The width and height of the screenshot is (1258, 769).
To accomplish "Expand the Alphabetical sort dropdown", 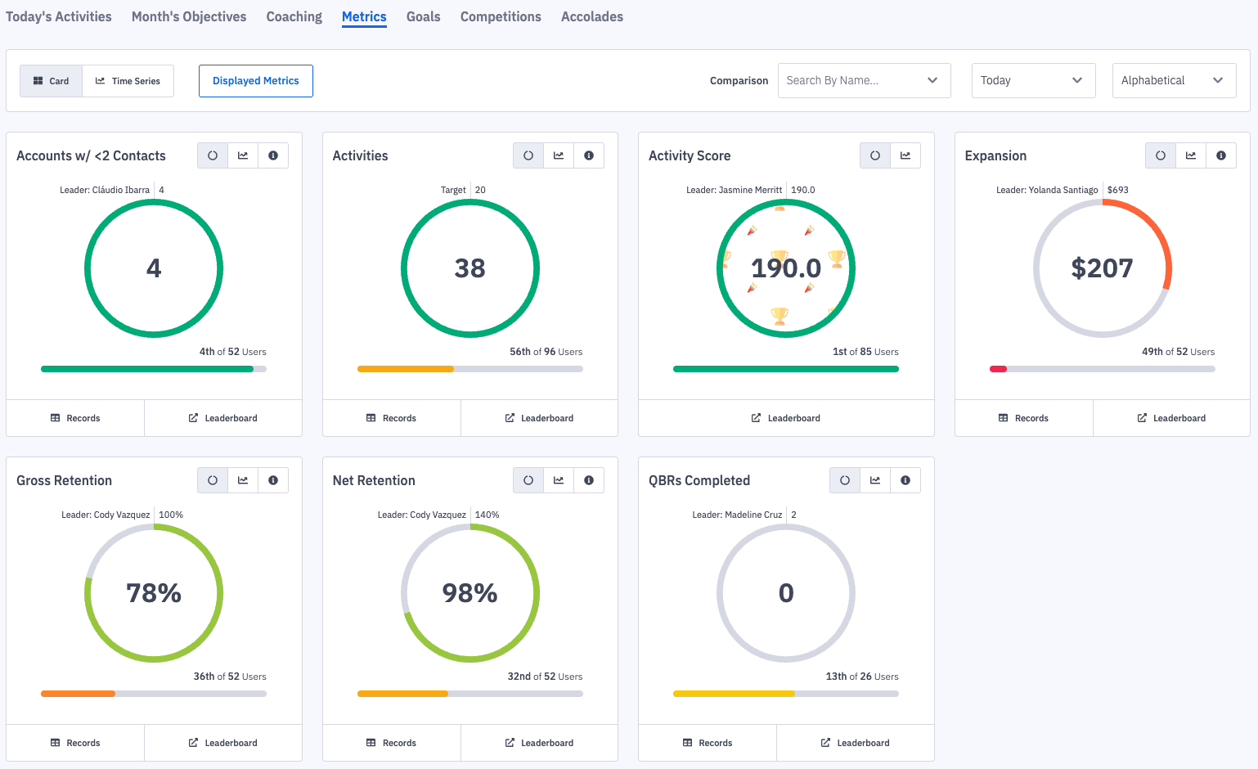I will [x=1173, y=80].
